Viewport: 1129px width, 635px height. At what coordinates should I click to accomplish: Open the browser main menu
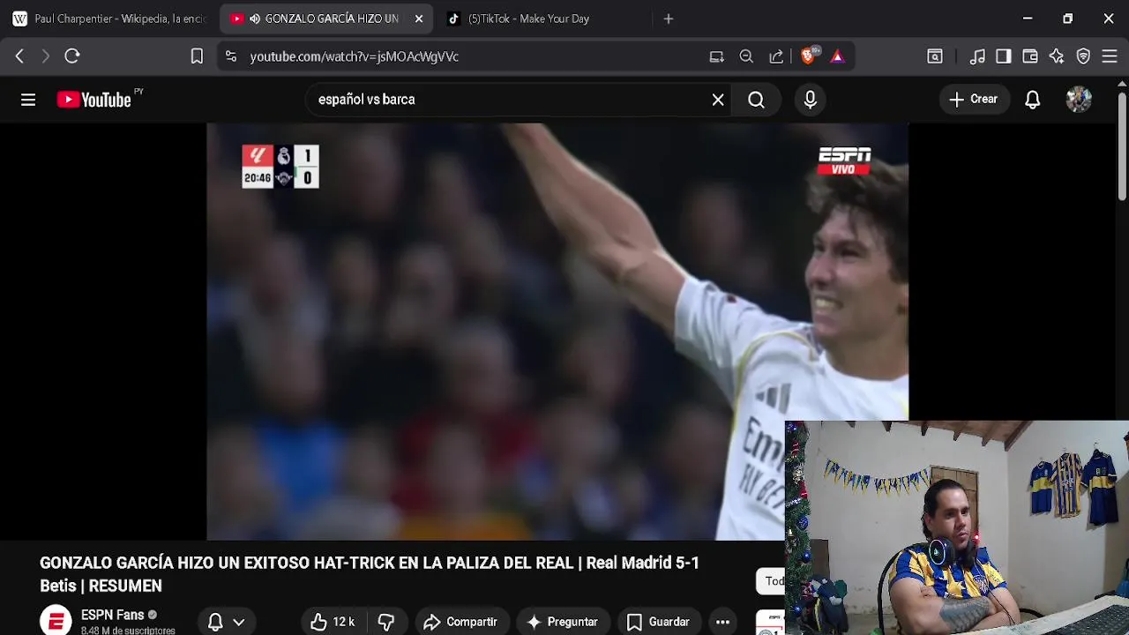coord(1110,56)
